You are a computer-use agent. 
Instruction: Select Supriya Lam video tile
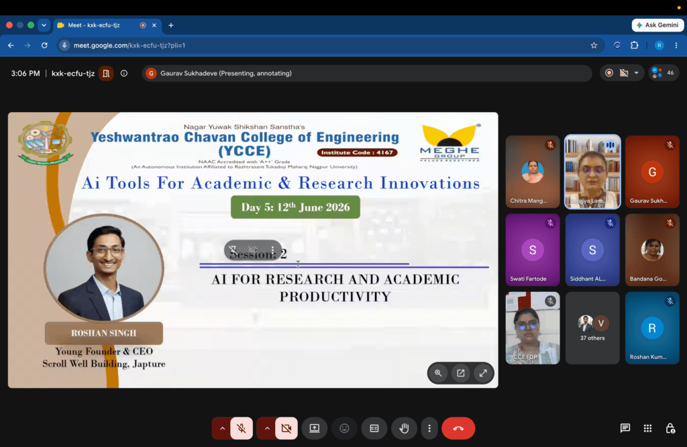click(592, 172)
